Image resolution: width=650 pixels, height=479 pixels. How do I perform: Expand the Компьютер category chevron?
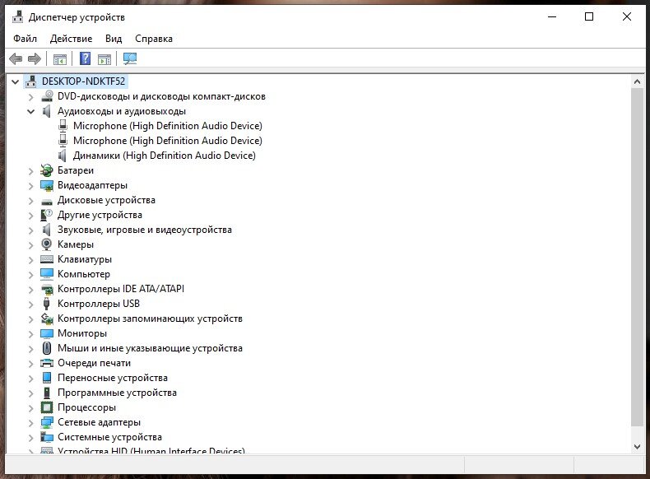click(x=30, y=274)
